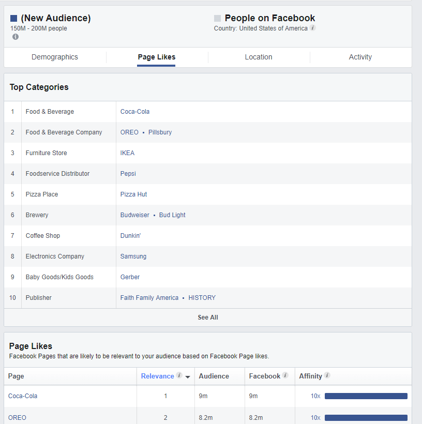Open the Coca-Cola link in Top Categories
Image resolution: width=422 pixels, height=424 pixels.
(x=134, y=112)
